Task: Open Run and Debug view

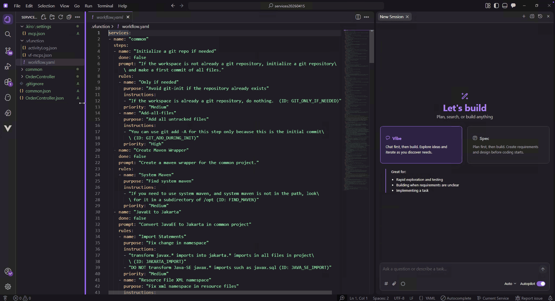Action: tap(8, 67)
